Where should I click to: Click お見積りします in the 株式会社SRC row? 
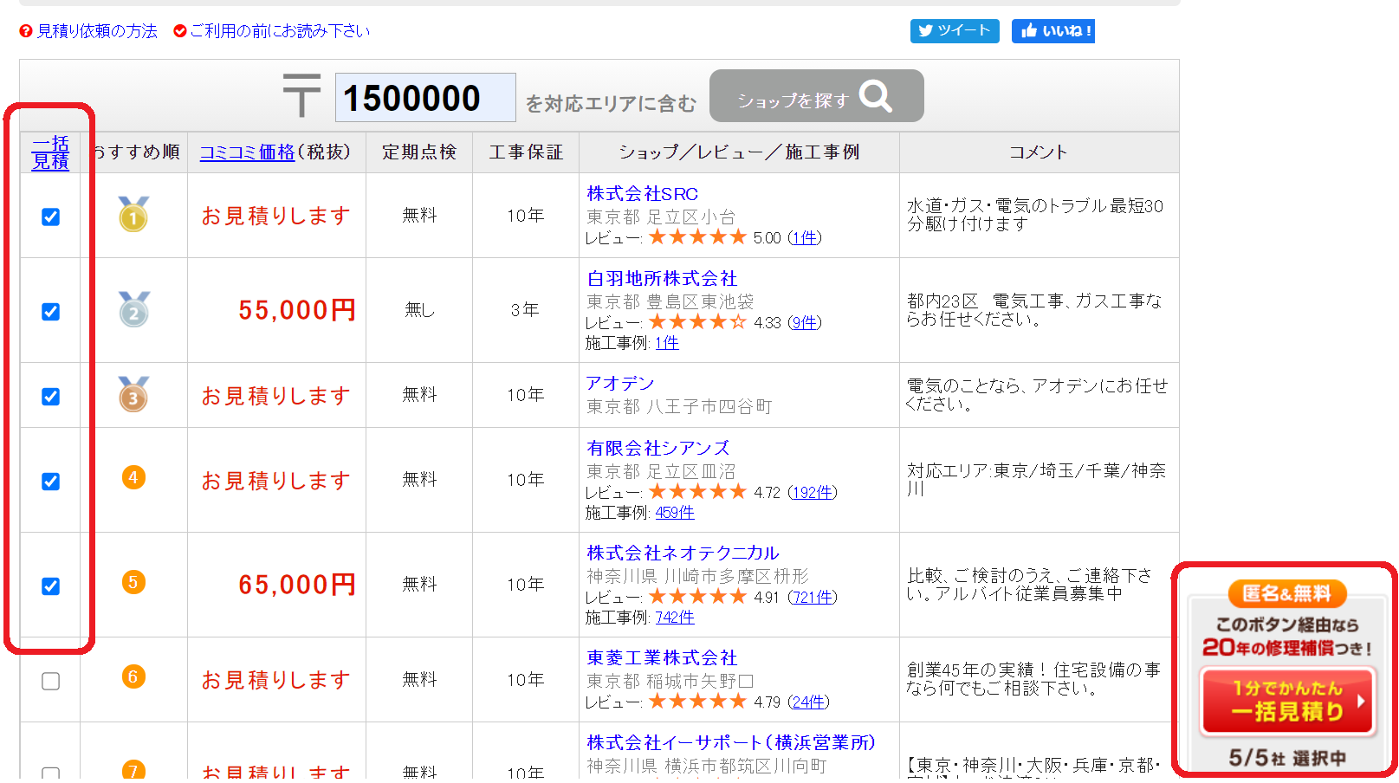click(276, 216)
